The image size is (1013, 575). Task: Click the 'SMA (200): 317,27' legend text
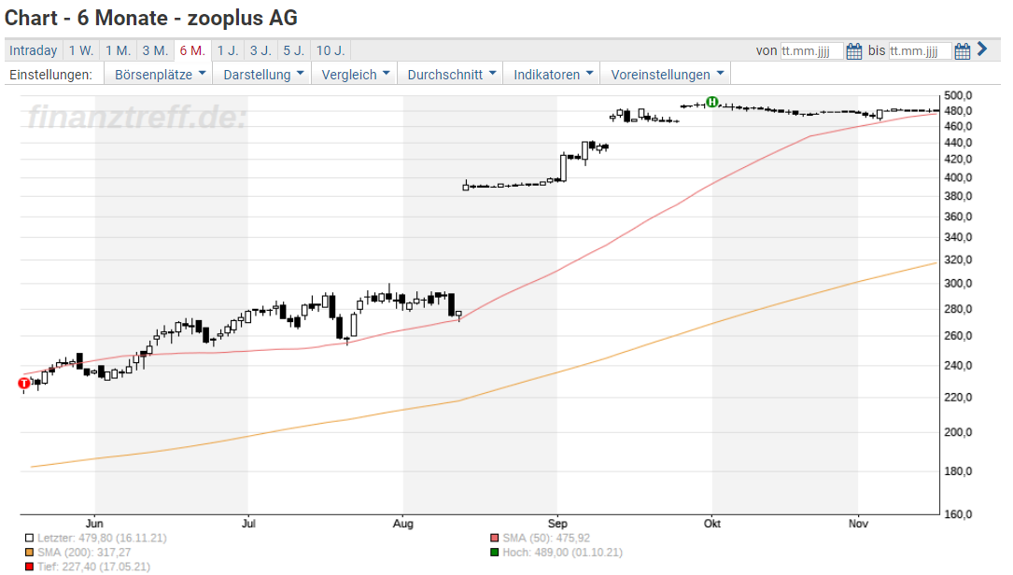[x=84, y=553]
